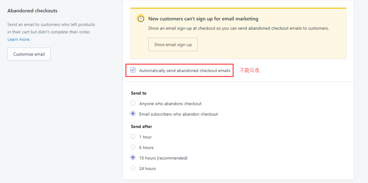
Task: Click the 'Send an email to customers' description paragraph
Action: click(51, 32)
